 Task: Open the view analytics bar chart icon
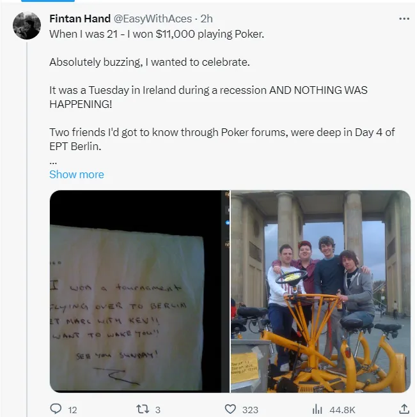317,409
